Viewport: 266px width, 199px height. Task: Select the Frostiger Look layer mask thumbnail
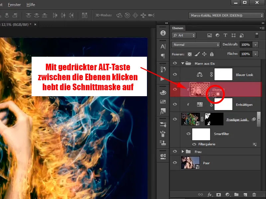coord(214,119)
